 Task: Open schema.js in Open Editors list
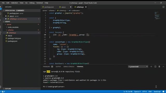click(22, 19)
